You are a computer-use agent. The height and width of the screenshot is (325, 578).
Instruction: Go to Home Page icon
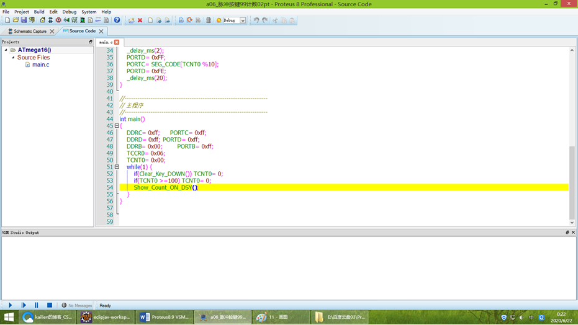coord(42,20)
